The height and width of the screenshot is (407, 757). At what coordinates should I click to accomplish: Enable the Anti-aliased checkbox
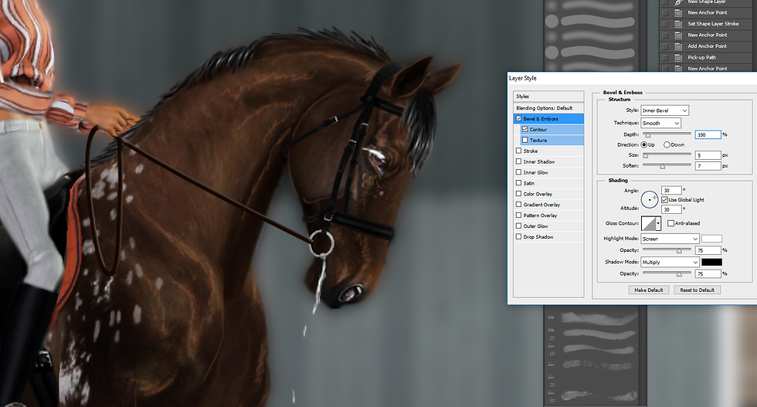(x=670, y=223)
